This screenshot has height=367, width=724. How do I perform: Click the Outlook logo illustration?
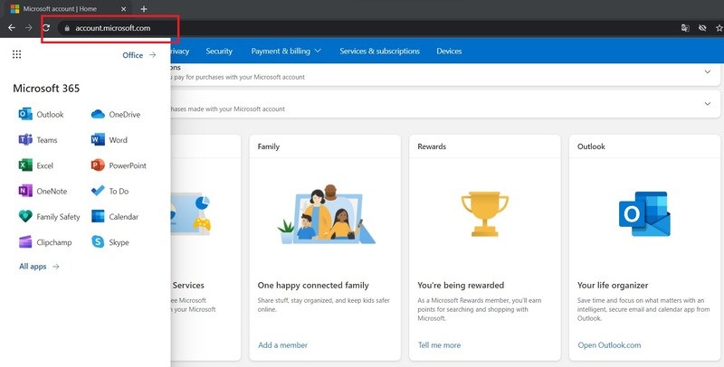pos(644,213)
